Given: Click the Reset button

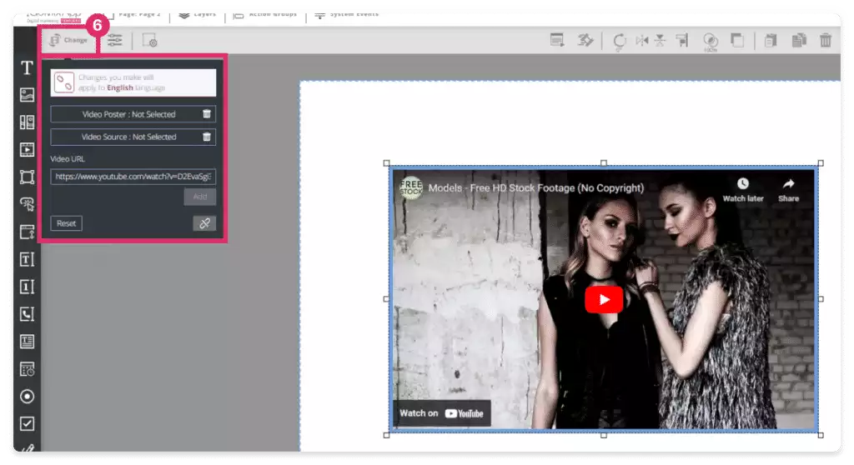Looking at the screenshot, I should pos(67,223).
